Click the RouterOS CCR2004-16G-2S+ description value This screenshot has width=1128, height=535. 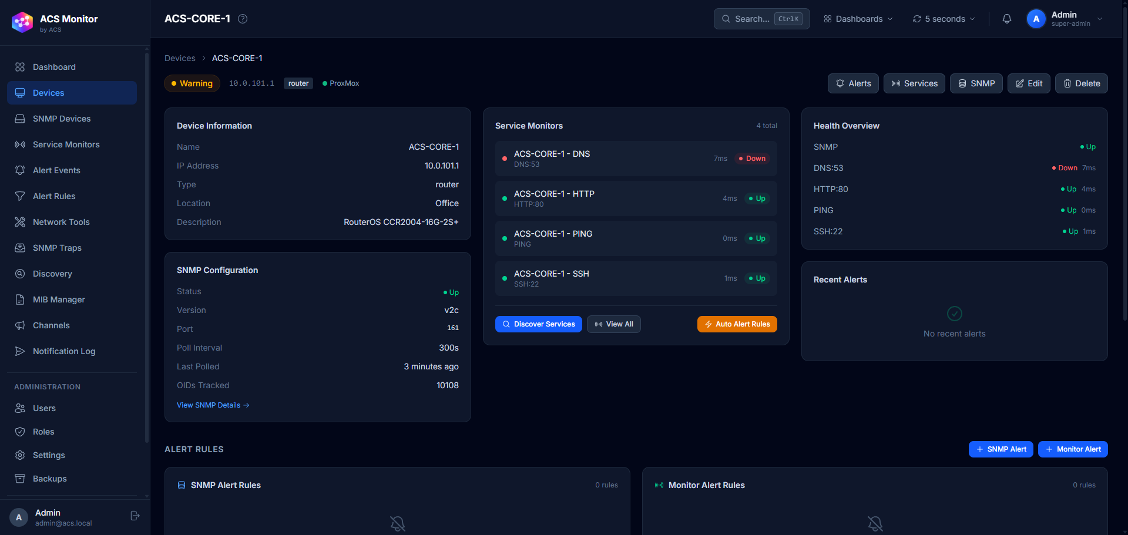pyautogui.click(x=401, y=222)
